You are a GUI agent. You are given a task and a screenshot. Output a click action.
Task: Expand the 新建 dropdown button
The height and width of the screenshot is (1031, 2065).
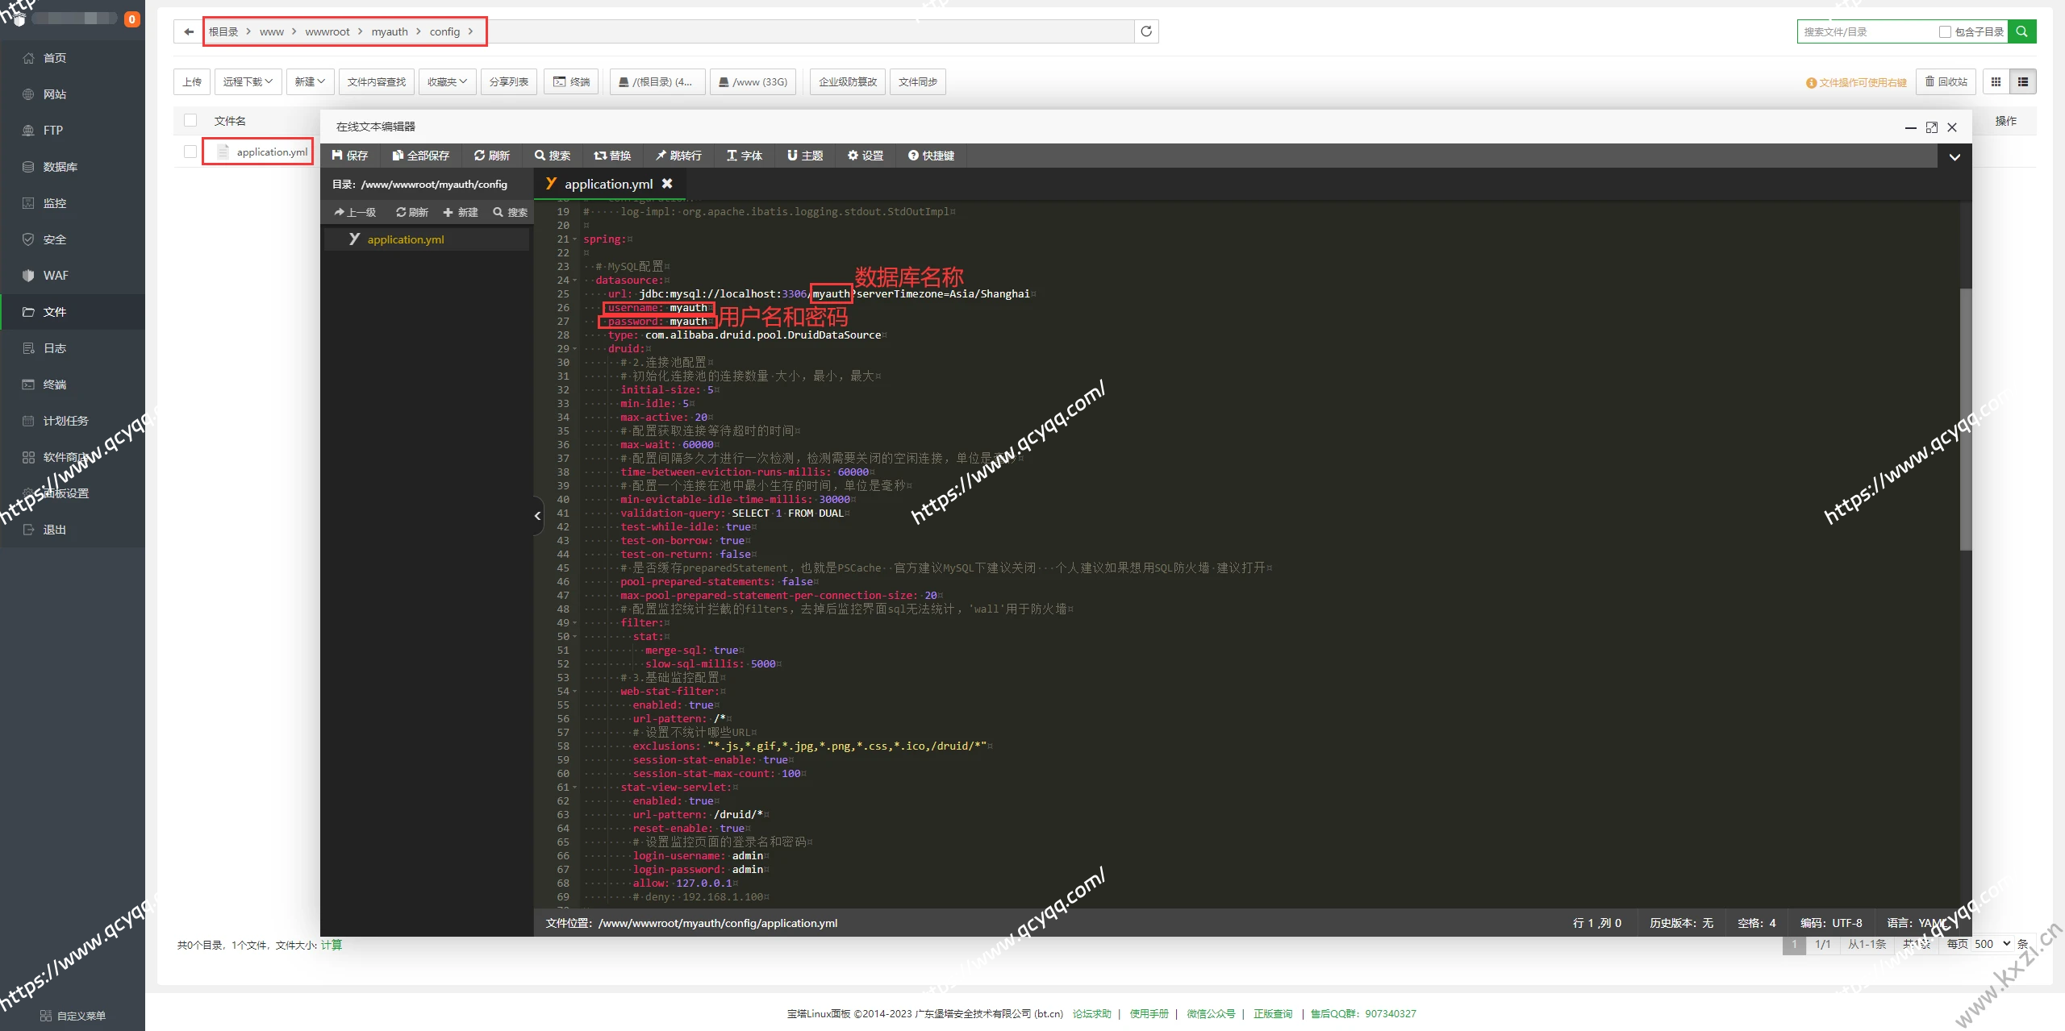pyautogui.click(x=310, y=81)
